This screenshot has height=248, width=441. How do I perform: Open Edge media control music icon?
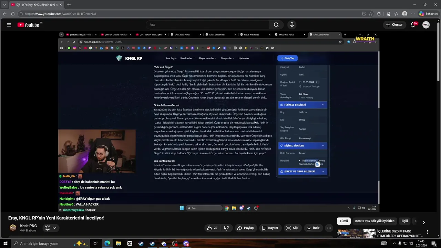388,14
